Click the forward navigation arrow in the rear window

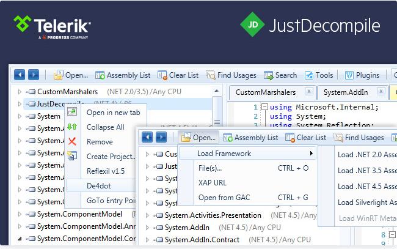tap(34, 75)
